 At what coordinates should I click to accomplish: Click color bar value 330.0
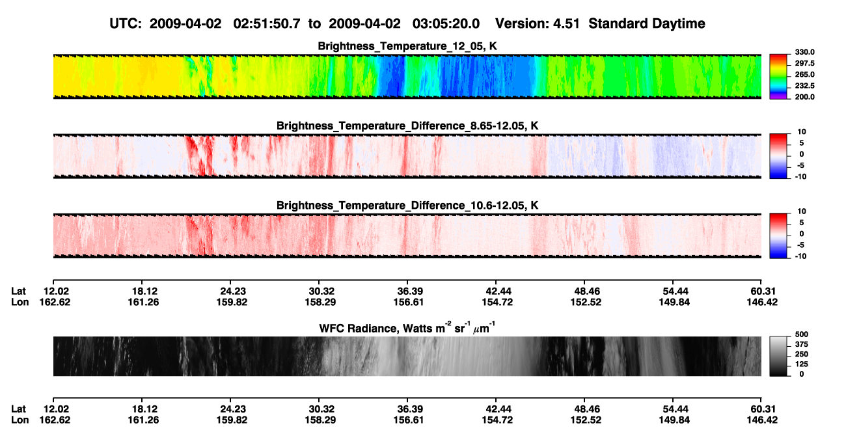(x=804, y=52)
